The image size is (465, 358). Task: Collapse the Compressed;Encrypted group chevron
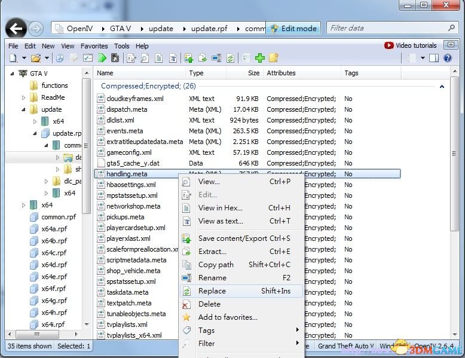coord(442,86)
